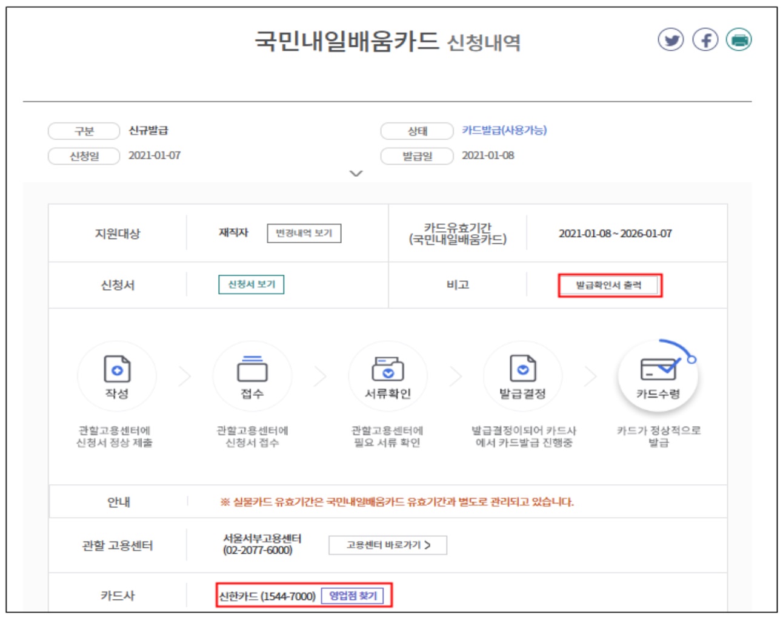The height and width of the screenshot is (621, 783).
Task: Click 영업점 찾기 button
Action: point(353,596)
